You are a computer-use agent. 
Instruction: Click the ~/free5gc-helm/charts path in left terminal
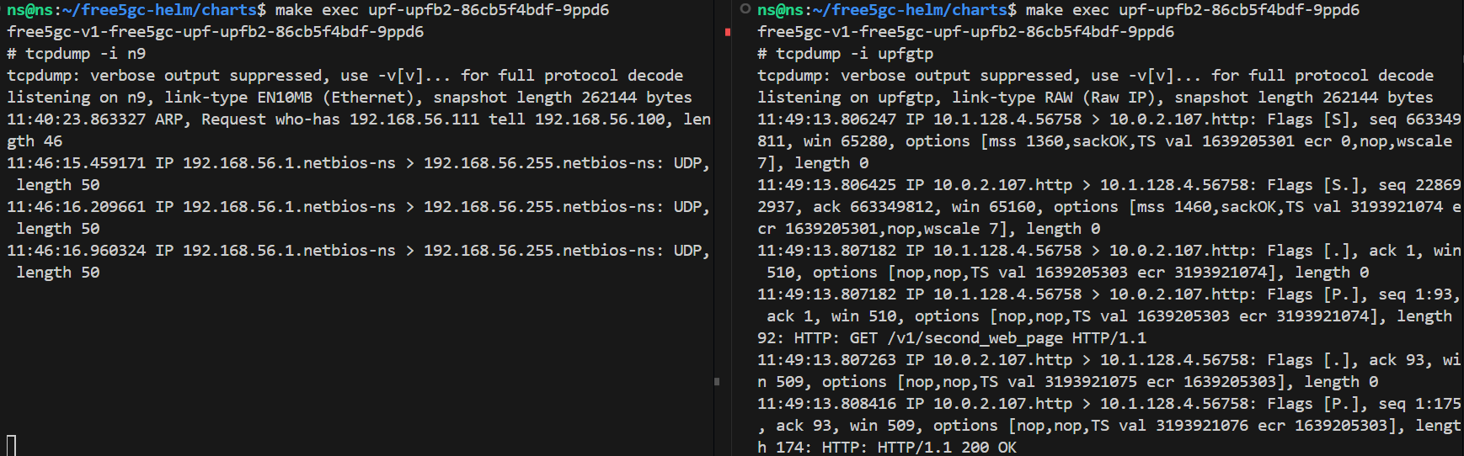[x=159, y=10]
